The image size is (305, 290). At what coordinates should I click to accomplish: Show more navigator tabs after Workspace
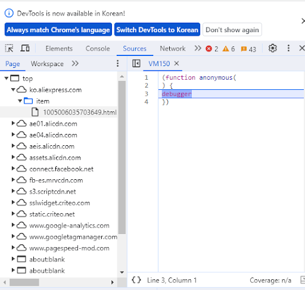click(x=75, y=64)
